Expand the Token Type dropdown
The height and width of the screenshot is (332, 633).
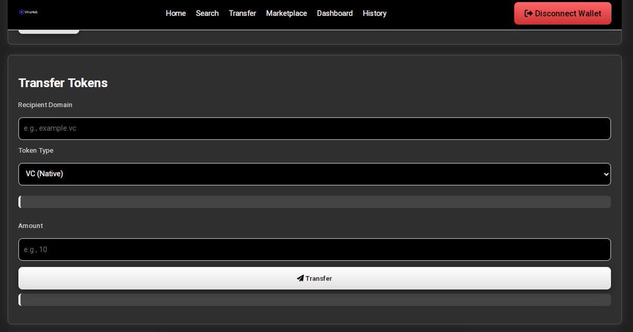tap(314, 174)
